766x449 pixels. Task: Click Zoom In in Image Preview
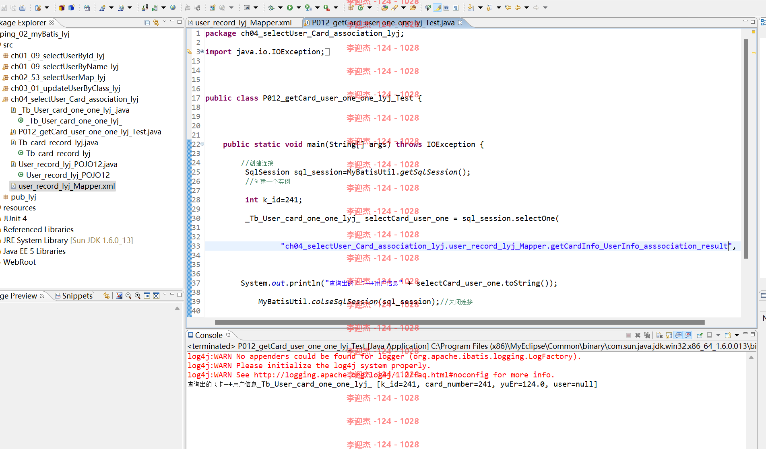click(x=138, y=296)
